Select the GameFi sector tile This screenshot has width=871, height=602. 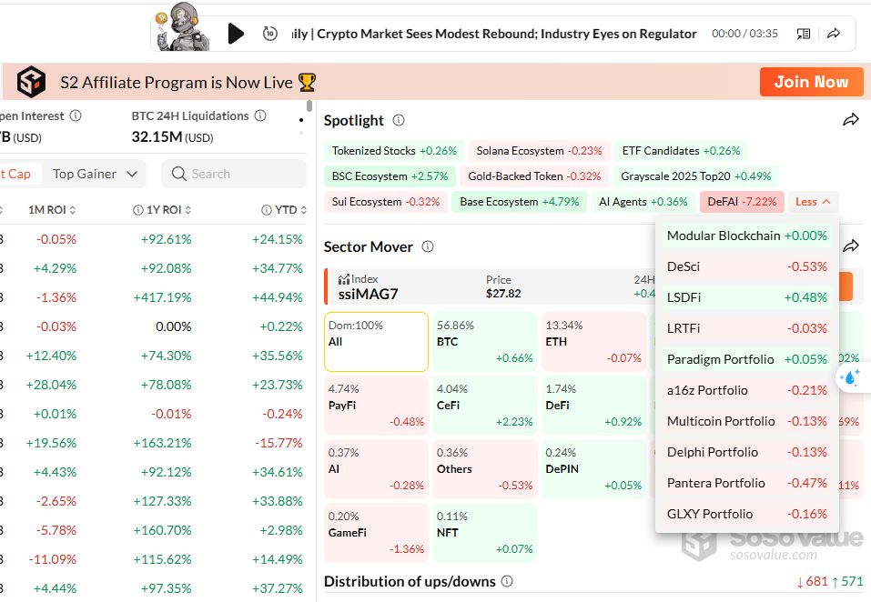tap(376, 532)
